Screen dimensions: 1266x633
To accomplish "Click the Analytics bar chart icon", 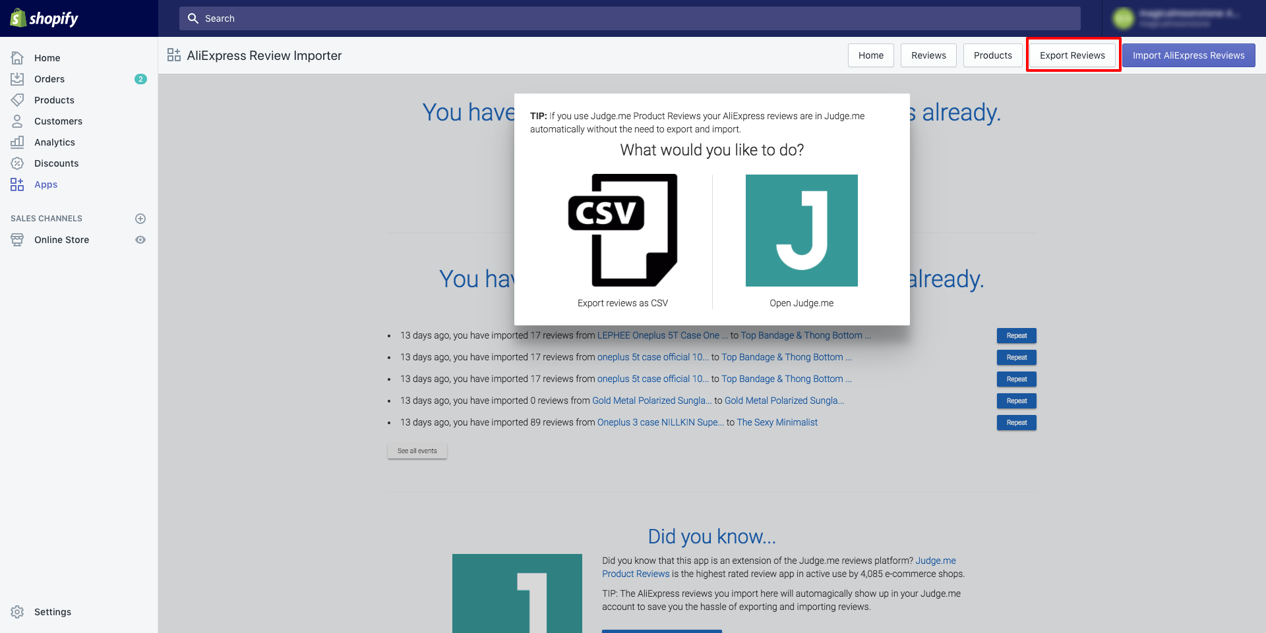I will pyautogui.click(x=17, y=142).
